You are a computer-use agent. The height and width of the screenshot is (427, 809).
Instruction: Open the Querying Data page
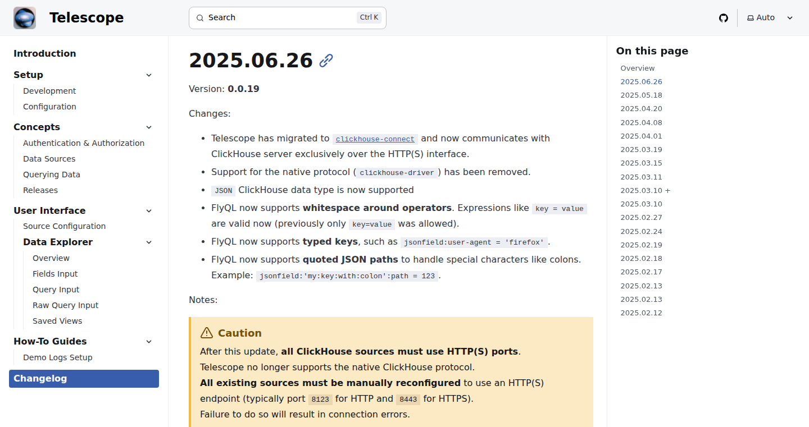[x=52, y=175]
